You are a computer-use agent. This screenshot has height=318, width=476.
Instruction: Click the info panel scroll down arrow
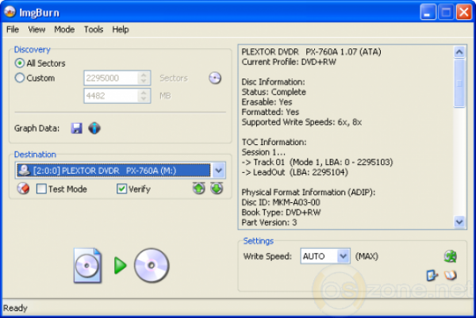[x=459, y=222]
